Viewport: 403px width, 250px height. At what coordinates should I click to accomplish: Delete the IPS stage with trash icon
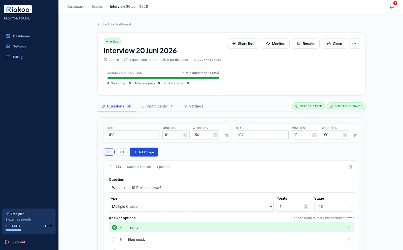pyautogui.click(x=226, y=135)
